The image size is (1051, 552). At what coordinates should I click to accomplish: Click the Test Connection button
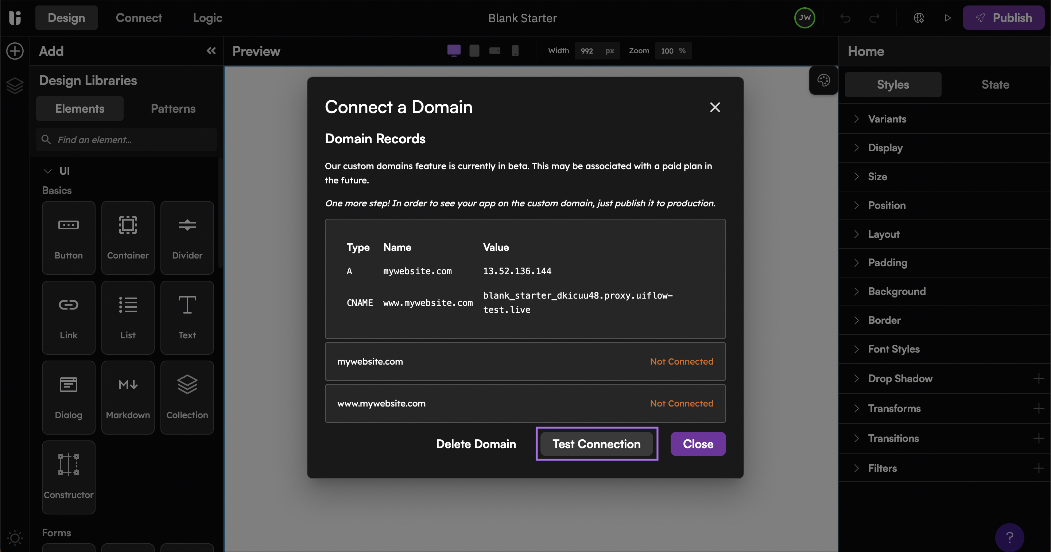coord(597,443)
